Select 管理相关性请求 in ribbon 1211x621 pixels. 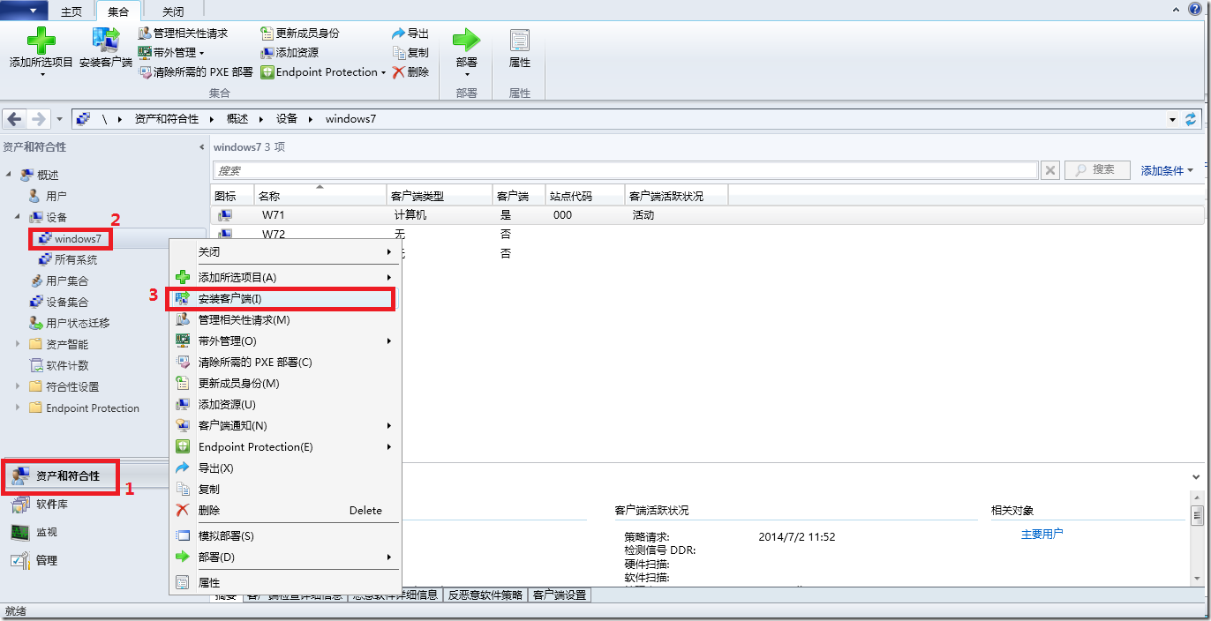click(x=184, y=33)
